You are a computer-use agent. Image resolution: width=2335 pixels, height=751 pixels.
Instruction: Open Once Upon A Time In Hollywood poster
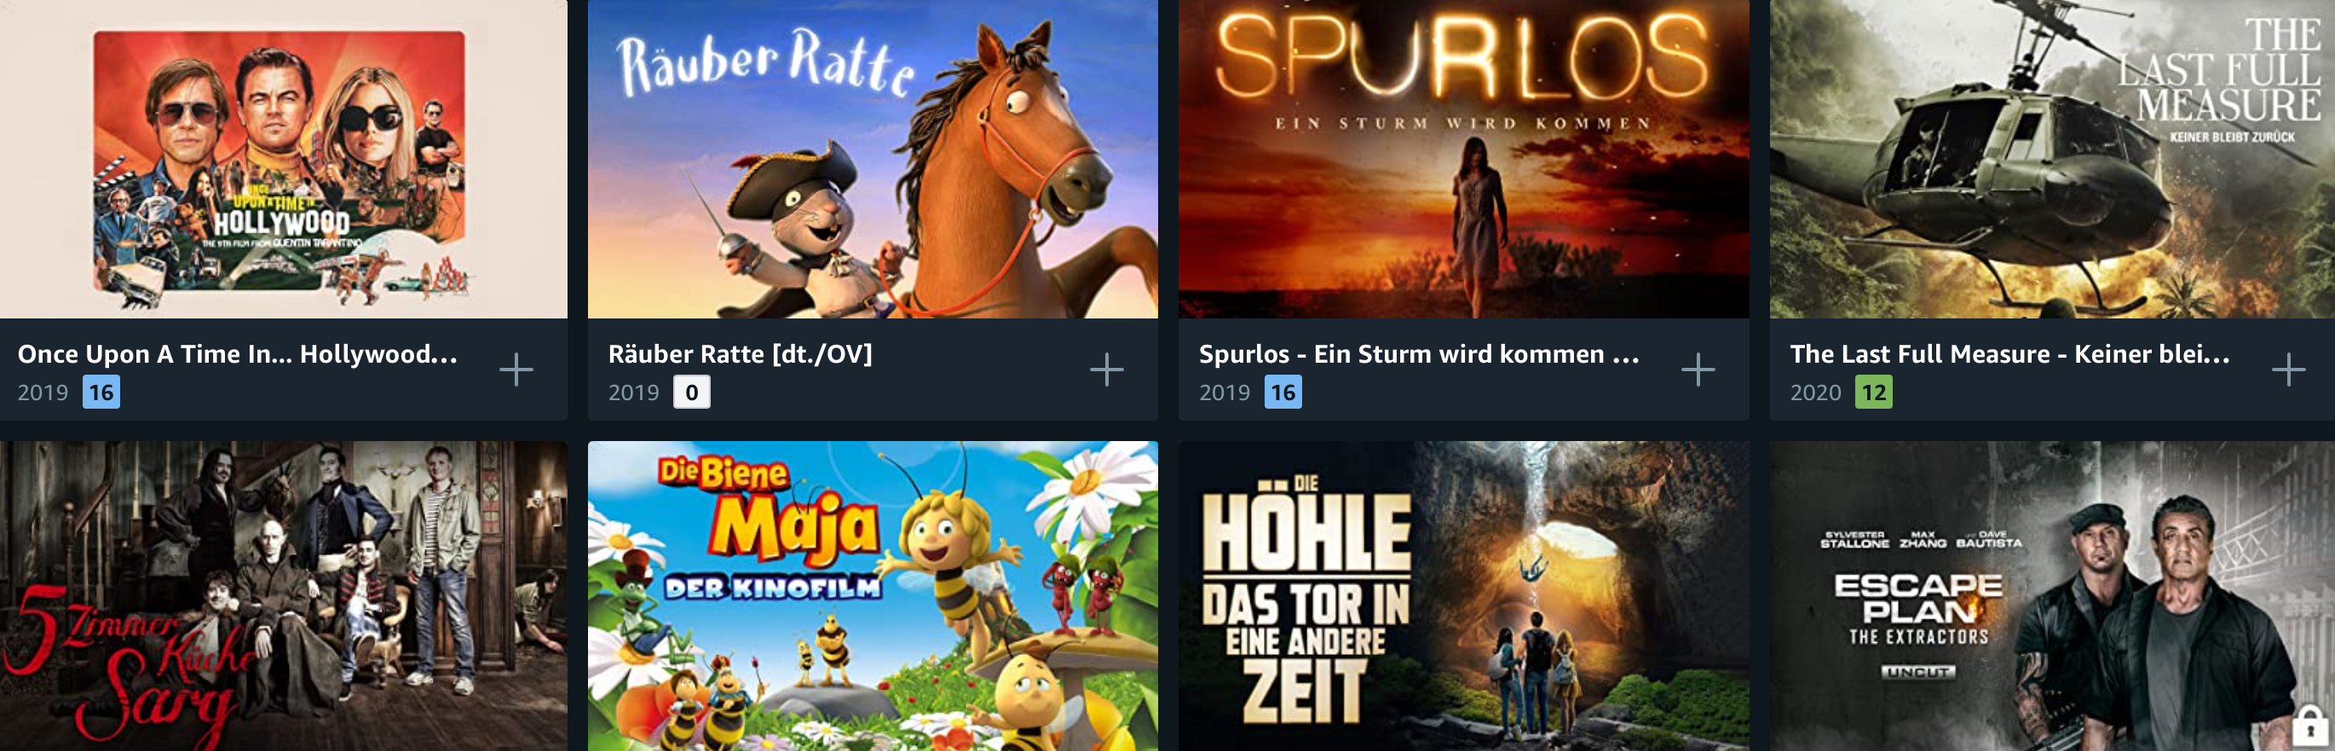pos(284,159)
